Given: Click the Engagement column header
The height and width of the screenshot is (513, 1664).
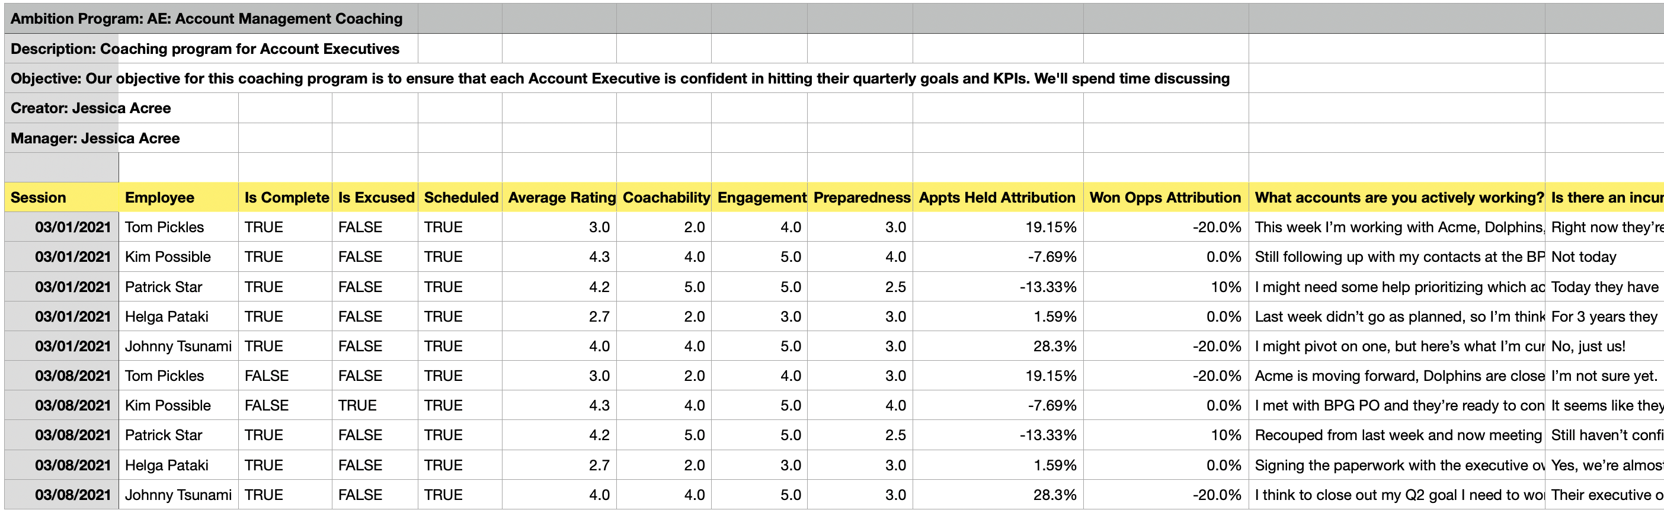Looking at the screenshot, I should click(761, 198).
